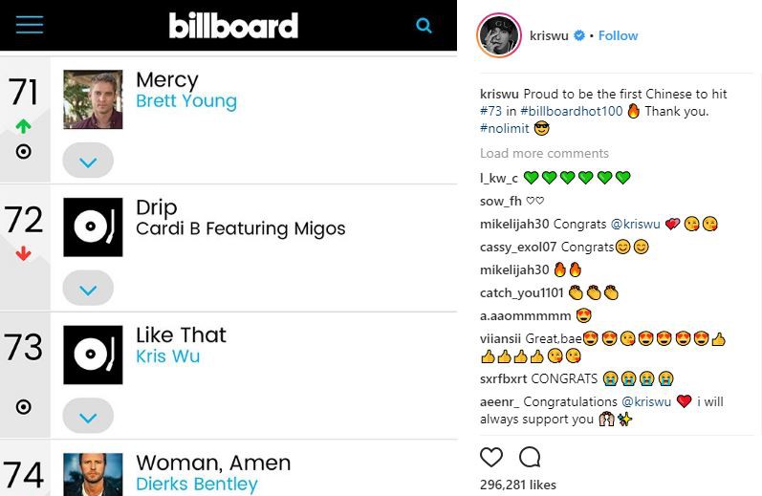Follow the kriswu account
Image resolution: width=762 pixels, height=496 pixels.
(x=618, y=35)
